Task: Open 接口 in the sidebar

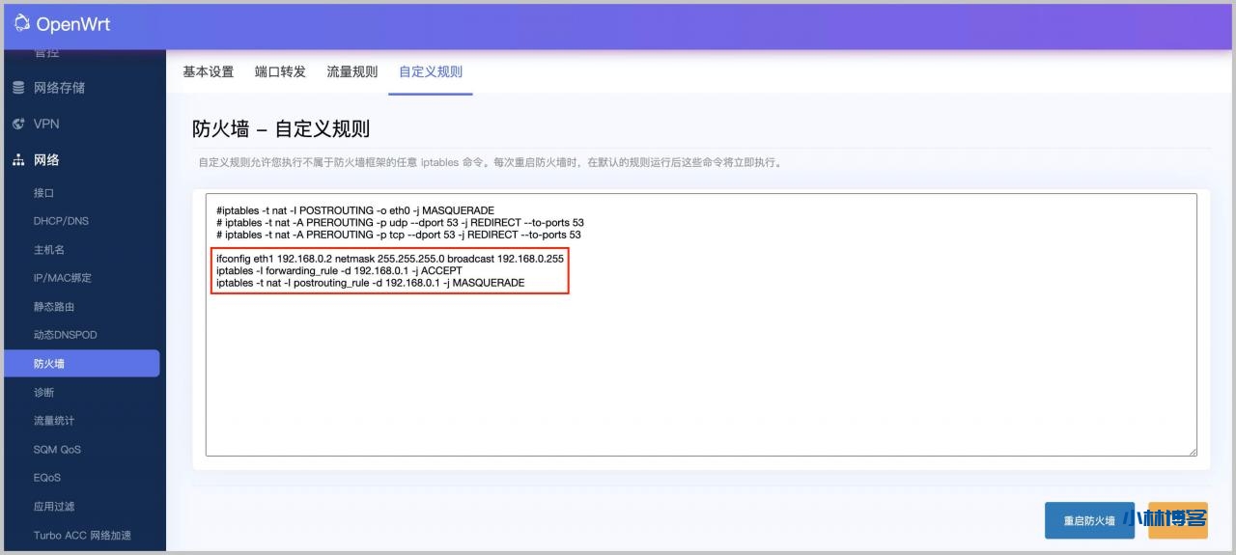Action: coord(44,193)
